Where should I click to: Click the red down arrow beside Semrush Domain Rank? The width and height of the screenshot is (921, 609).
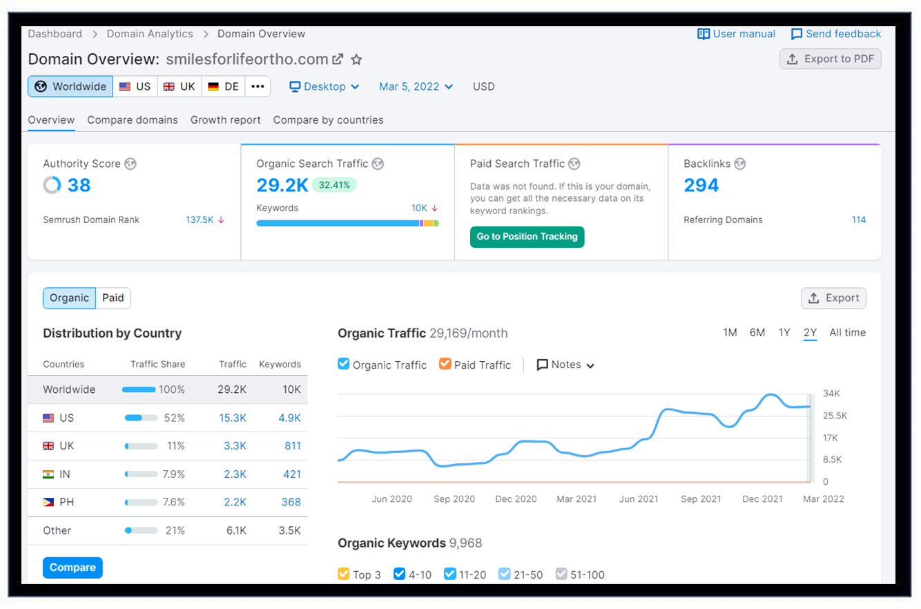coord(221,220)
